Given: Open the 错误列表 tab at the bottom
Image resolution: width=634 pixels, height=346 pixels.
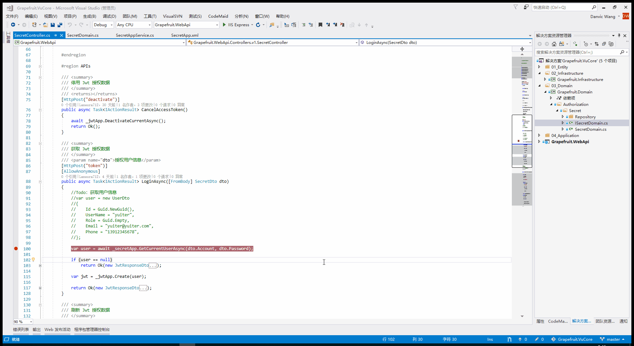Looking at the screenshot, I should pyautogui.click(x=21, y=330).
